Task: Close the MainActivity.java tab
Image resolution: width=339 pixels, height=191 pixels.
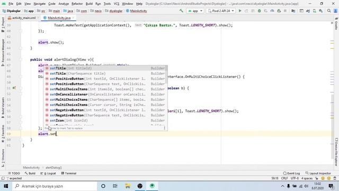Action: click(73, 18)
